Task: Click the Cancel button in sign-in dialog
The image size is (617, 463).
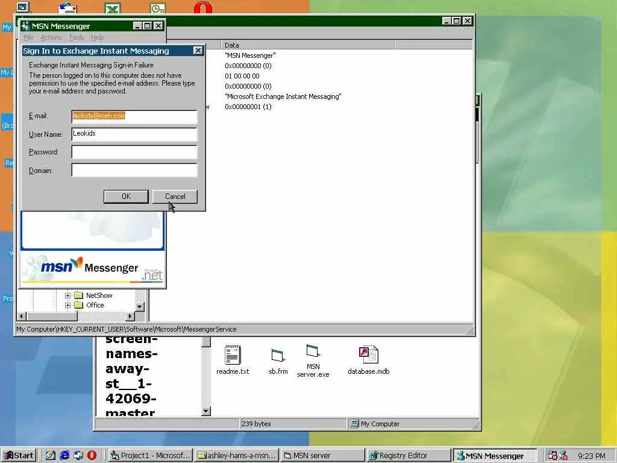Action: pyautogui.click(x=175, y=197)
